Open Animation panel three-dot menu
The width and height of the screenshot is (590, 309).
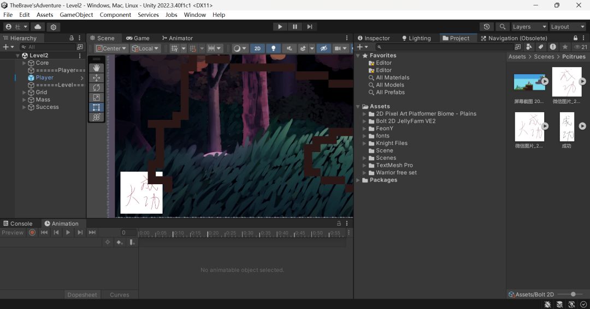(x=347, y=223)
